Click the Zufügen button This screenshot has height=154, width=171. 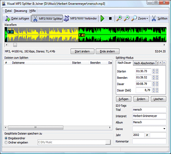[123, 99]
